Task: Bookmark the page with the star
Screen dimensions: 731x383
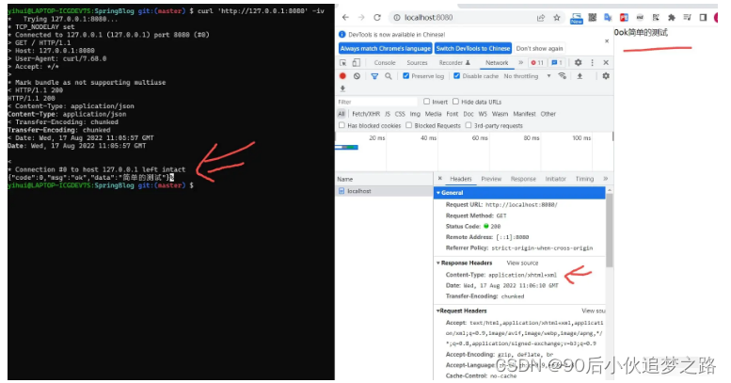Action: [557, 18]
